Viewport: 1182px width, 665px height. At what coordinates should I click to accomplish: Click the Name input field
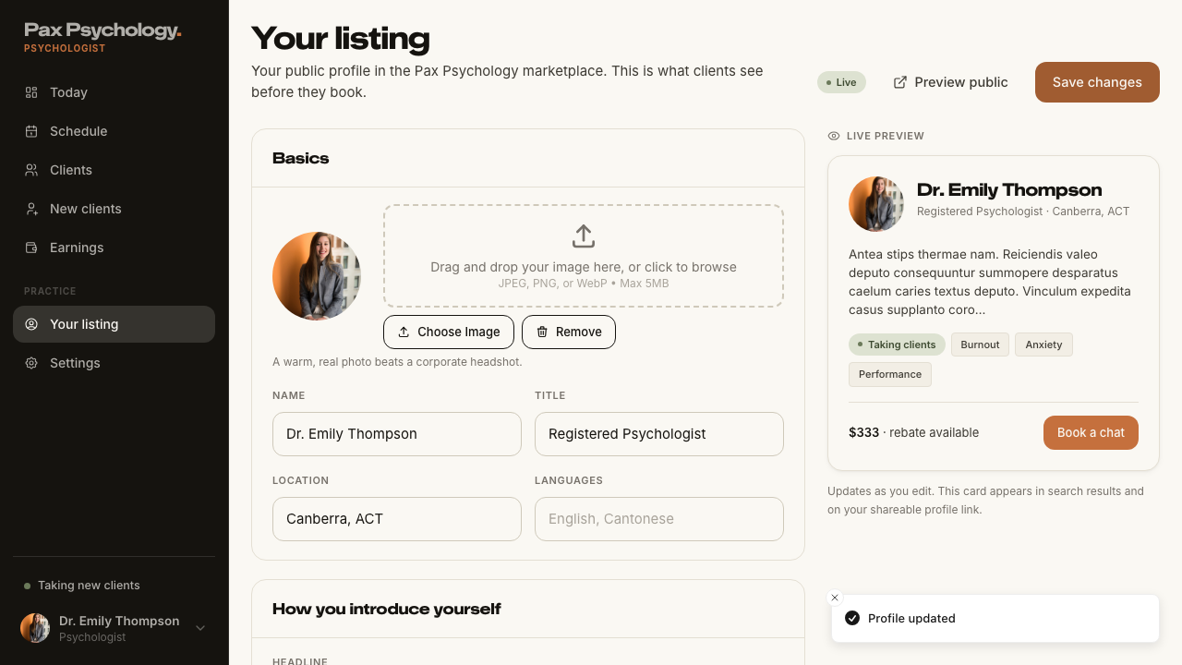(397, 434)
